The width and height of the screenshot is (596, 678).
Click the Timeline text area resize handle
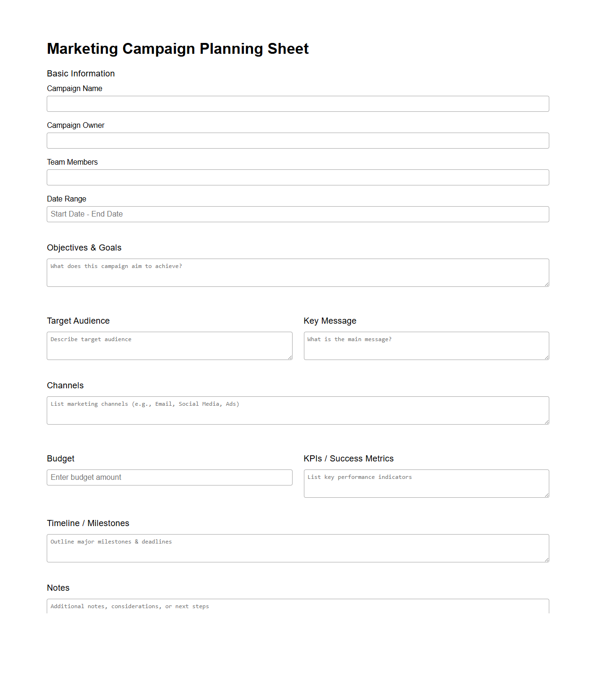click(x=546, y=560)
